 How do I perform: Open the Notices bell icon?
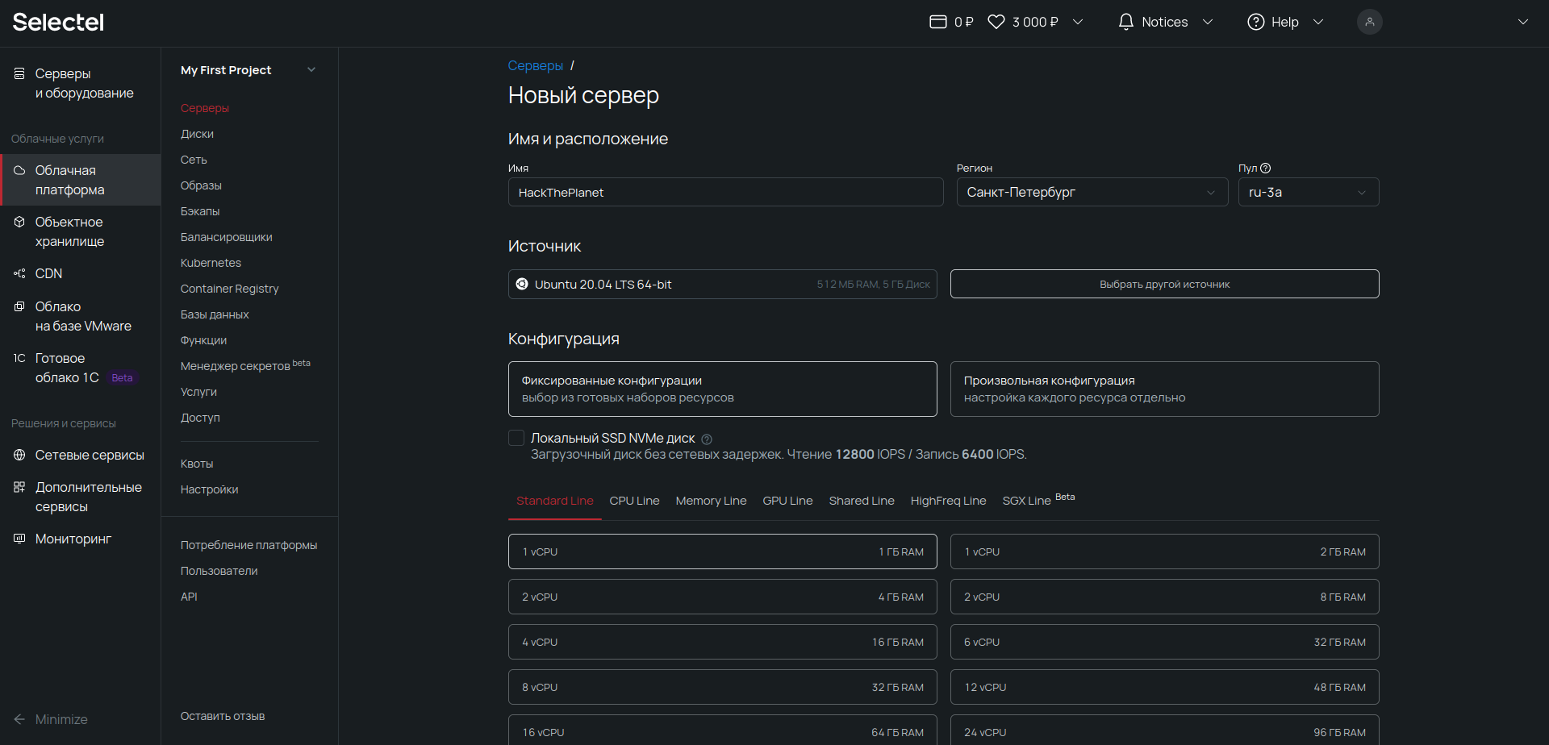[1125, 22]
